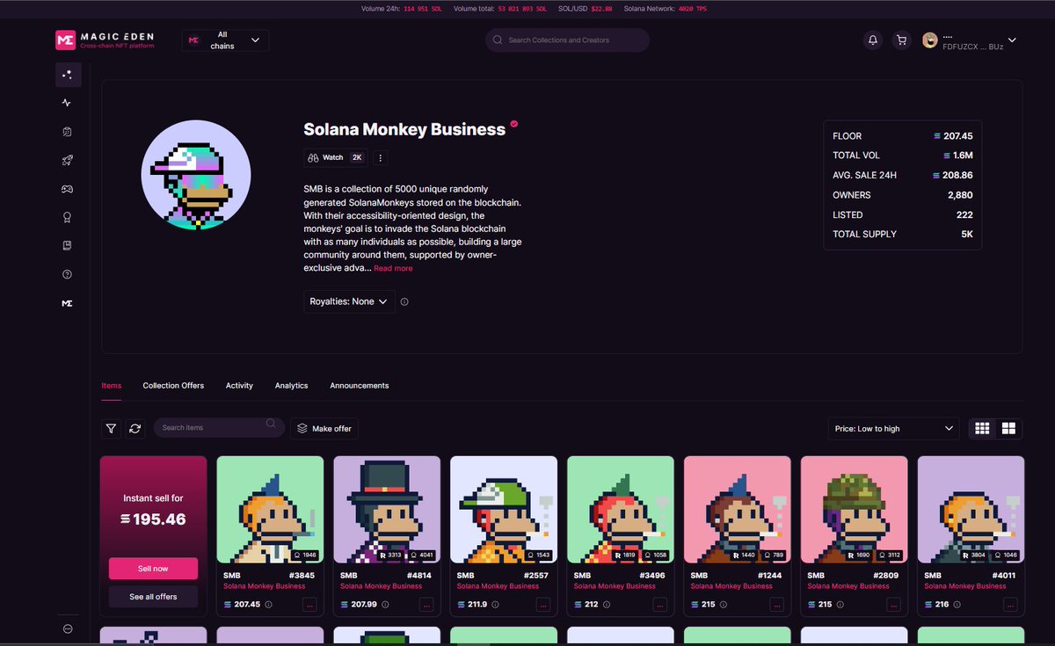1055x646 pixels.
Task: Open the activity pulse sidebar icon
Action: [68, 103]
